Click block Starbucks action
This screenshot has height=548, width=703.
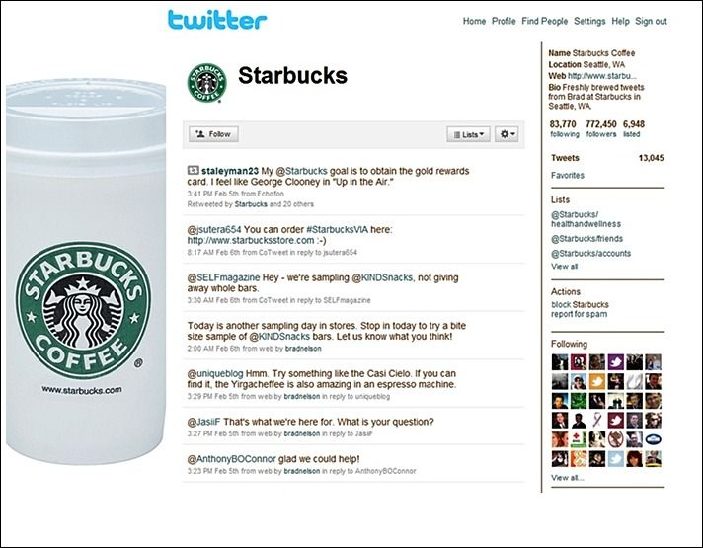(580, 304)
